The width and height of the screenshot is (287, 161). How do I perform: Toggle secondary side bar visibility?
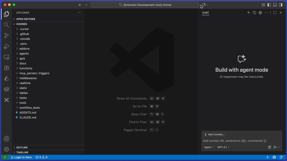click(281, 5)
